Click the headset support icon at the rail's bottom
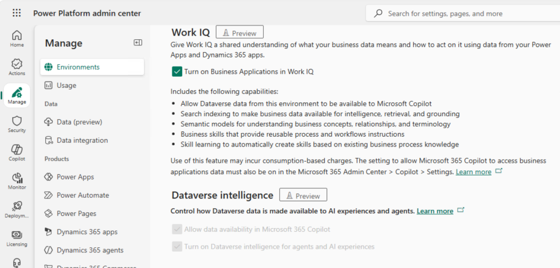 pyautogui.click(x=17, y=263)
